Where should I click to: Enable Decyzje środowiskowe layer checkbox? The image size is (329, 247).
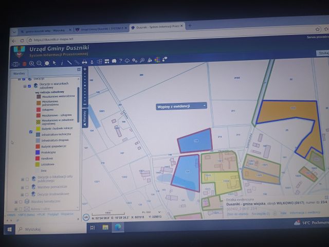click(x=27, y=195)
